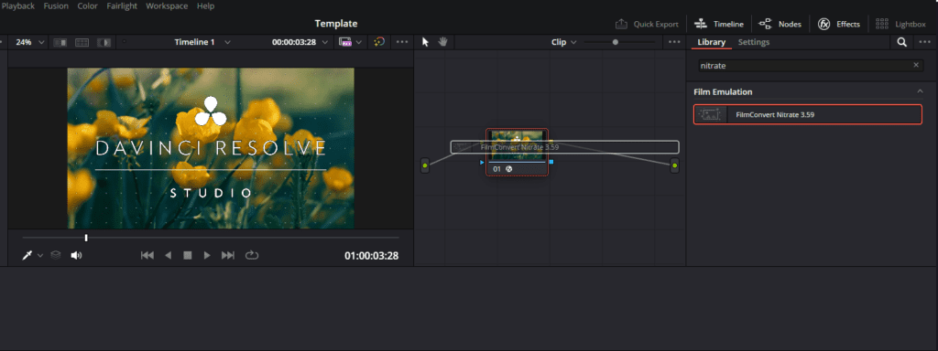Click the proxy/timeline resolution icon
This screenshot has width=938, height=351.
pyautogui.click(x=345, y=42)
